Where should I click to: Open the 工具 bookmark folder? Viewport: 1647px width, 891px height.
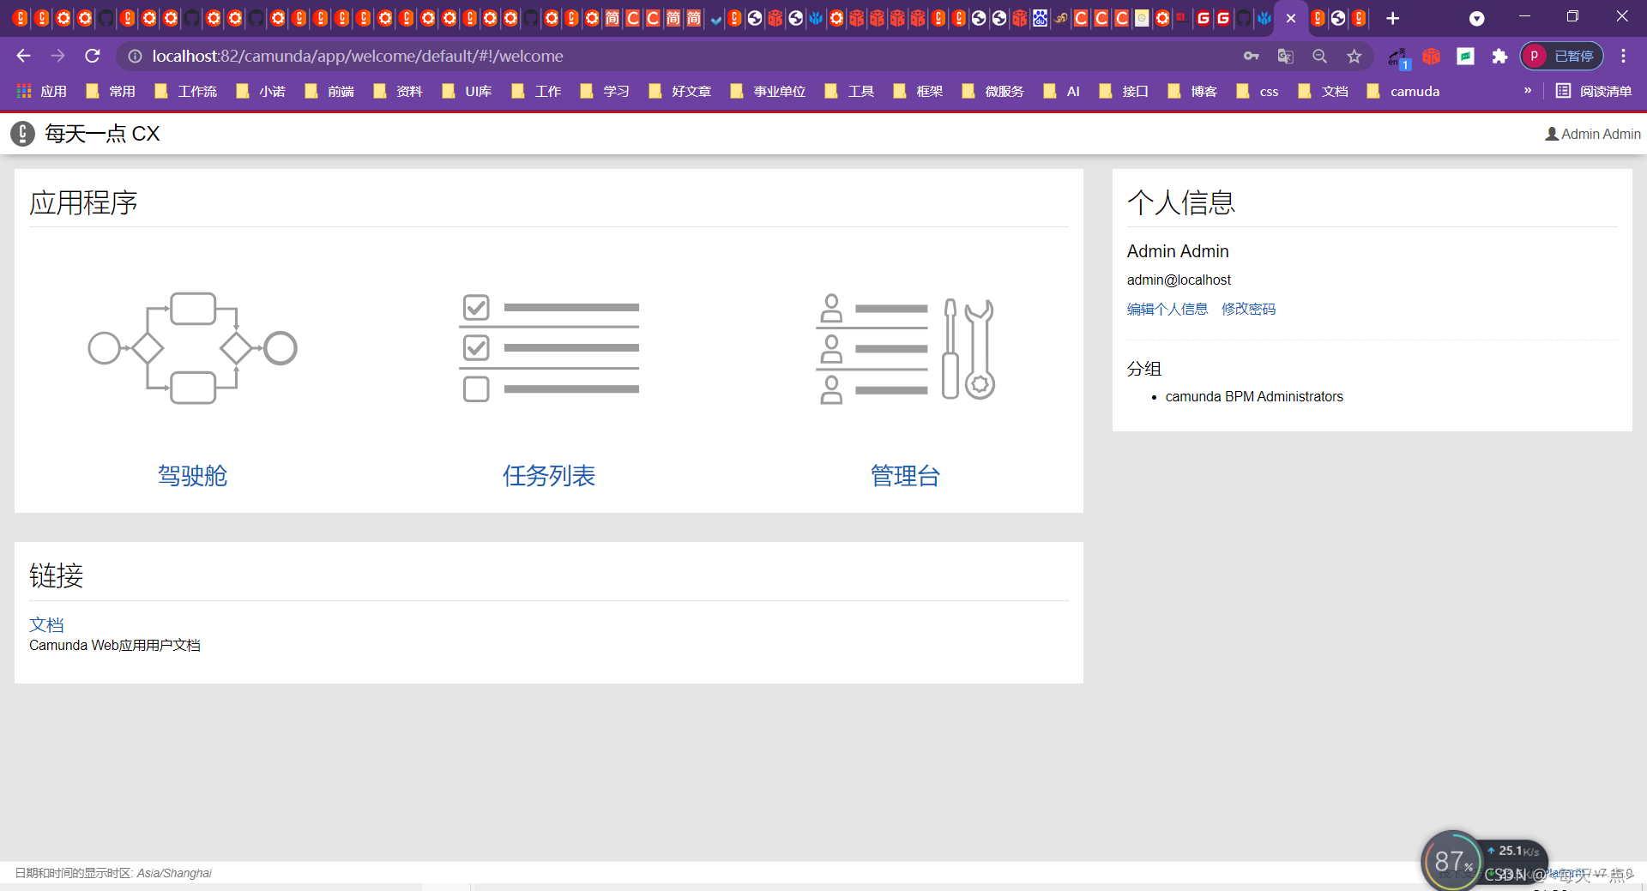pyautogui.click(x=849, y=91)
